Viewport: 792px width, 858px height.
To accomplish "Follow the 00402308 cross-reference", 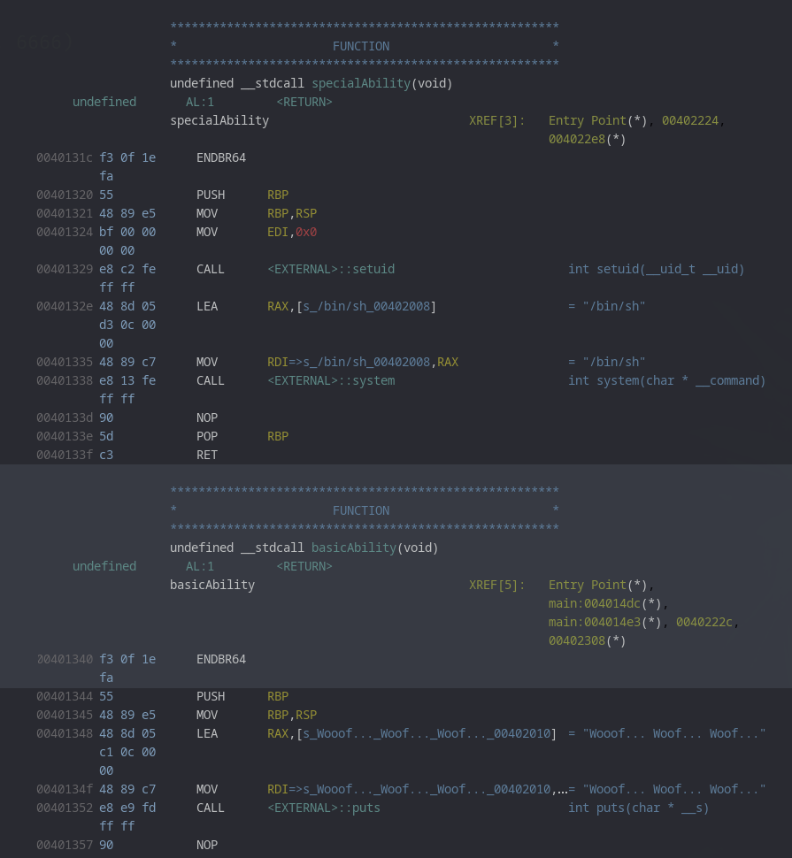I will click(576, 640).
